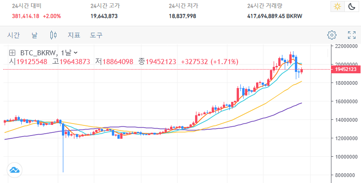The width and height of the screenshot is (361, 183).
Task: Select the 날 daily interval
Action: [34, 35]
